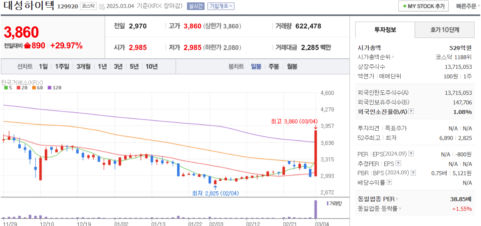Viewport: 481px width, 226px height.
Task: Click the 20-day moving average legend swatch
Action: 18,88
